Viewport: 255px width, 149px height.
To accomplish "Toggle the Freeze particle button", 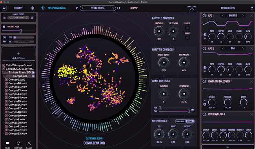I will 188,28.
